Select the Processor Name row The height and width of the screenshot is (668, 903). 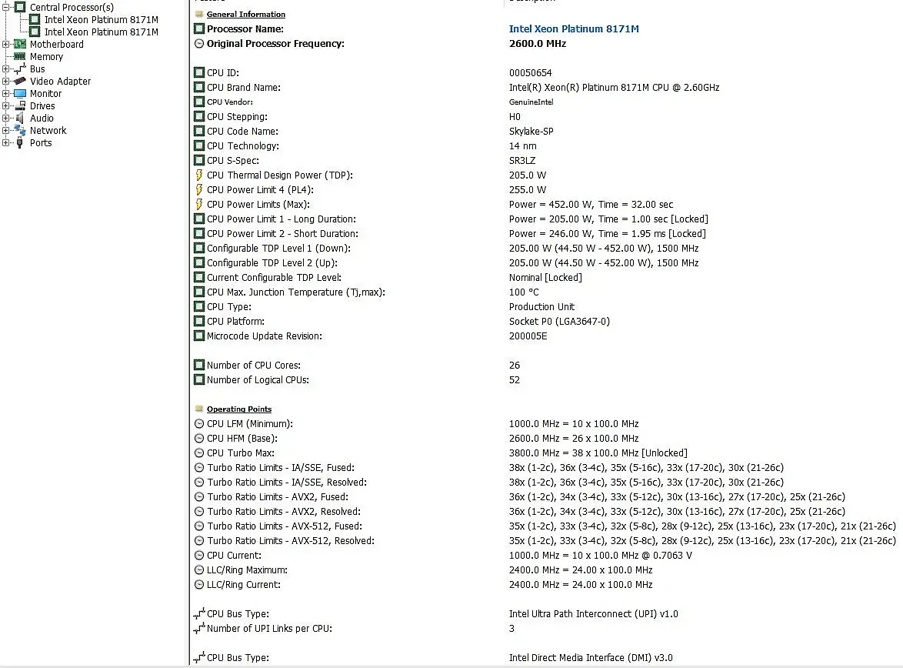[x=546, y=28]
